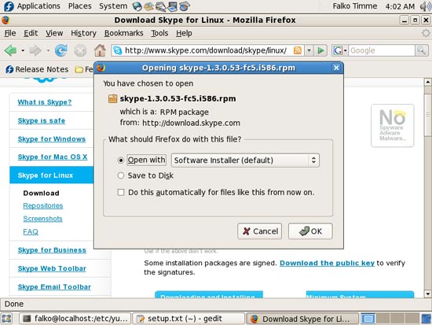
Task: Open the Edit menu
Action: tap(31, 33)
